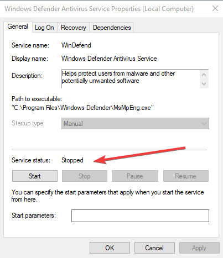Click the Pause service button
The image size is (223, 258).
[x=135, y=176]
